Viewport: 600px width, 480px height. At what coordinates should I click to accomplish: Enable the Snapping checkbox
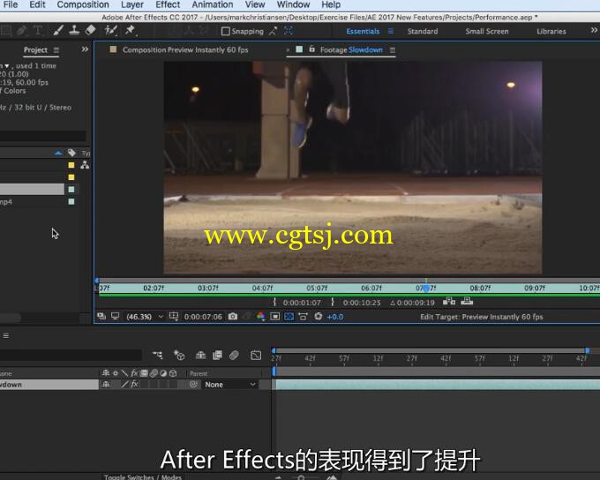point(226,31)
